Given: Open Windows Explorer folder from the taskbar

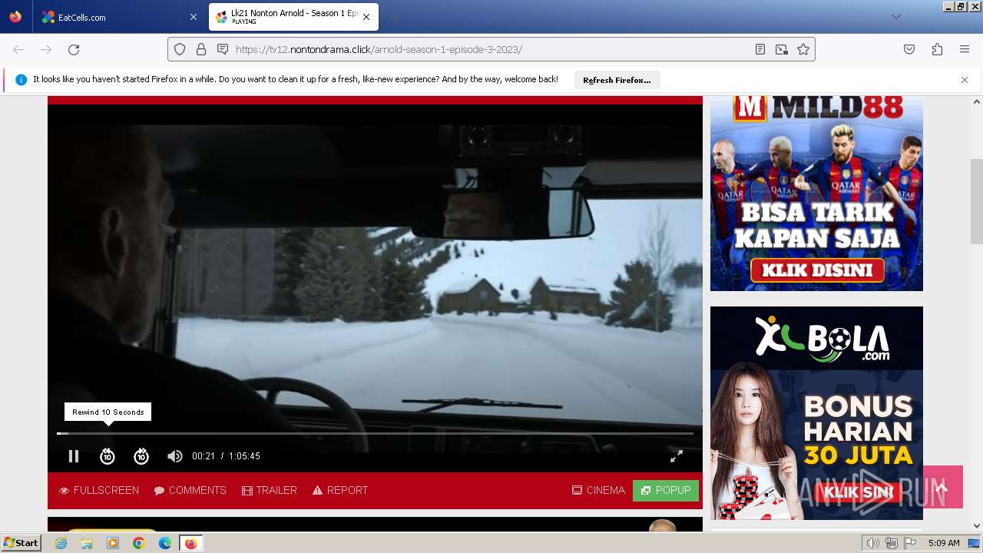Looking at the screenshot, I should pyautogui.click(x=87, y=543).
